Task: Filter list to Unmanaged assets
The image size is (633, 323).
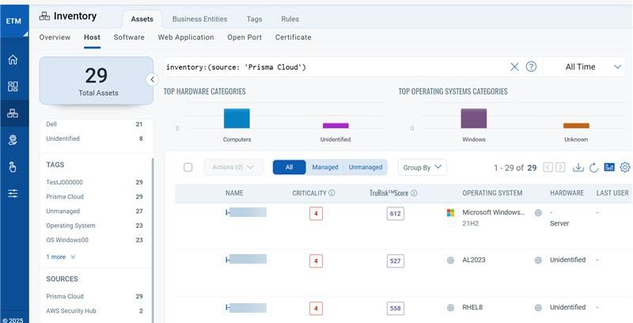Action: [366, 167]
